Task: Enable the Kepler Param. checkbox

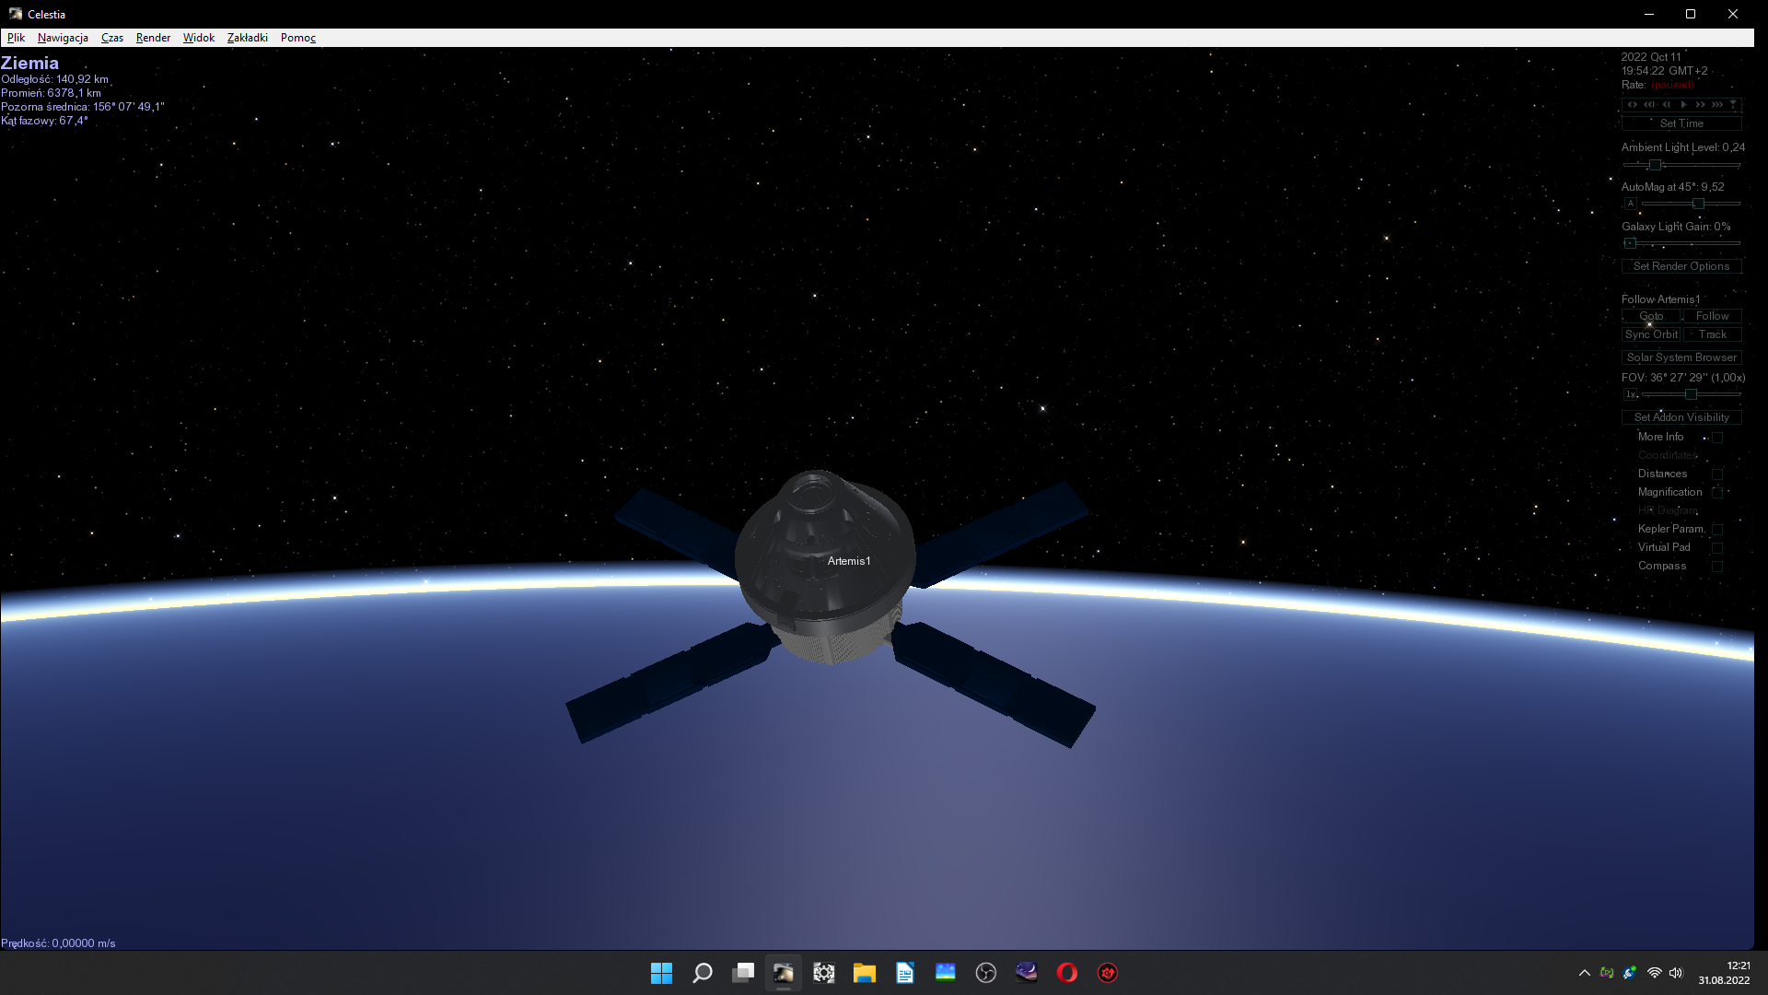Action: tap(1717, 530)
